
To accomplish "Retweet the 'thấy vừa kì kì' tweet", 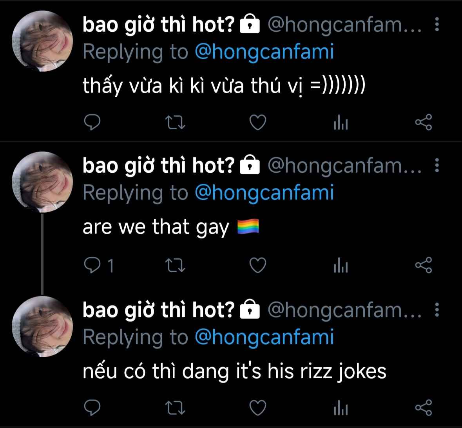I will (175, 123).
